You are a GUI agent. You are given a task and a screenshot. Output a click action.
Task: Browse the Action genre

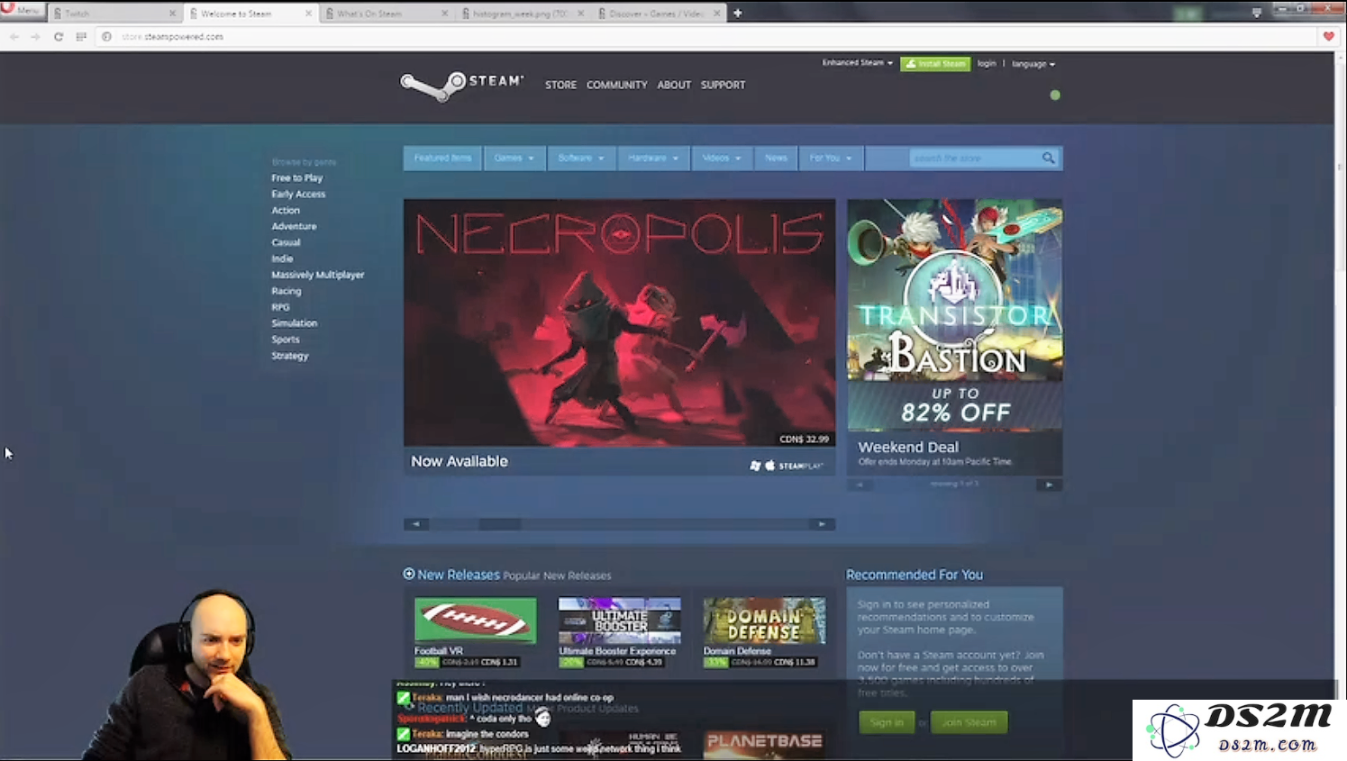click(286, 211)
